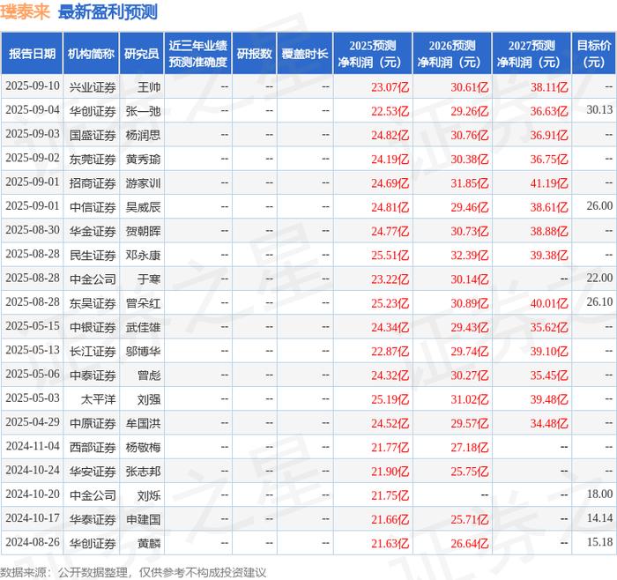This screenshot has width=617, height=580.
Task: Click the target price 14.14
Action: (599, 518)
